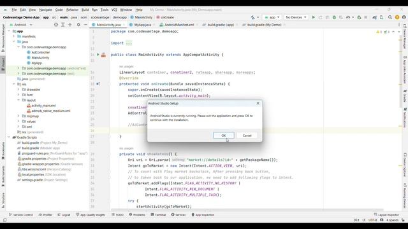The height and width of the screenshot is (229, 408).
Task: Click the Collapse All icon in Project panel
Action: click(69, 25)
